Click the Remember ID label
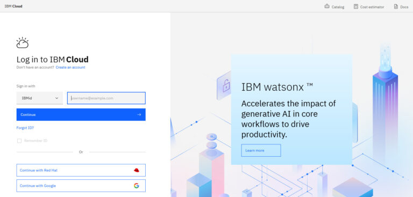Viewport: 413px width, 197px height. (36, 141)
